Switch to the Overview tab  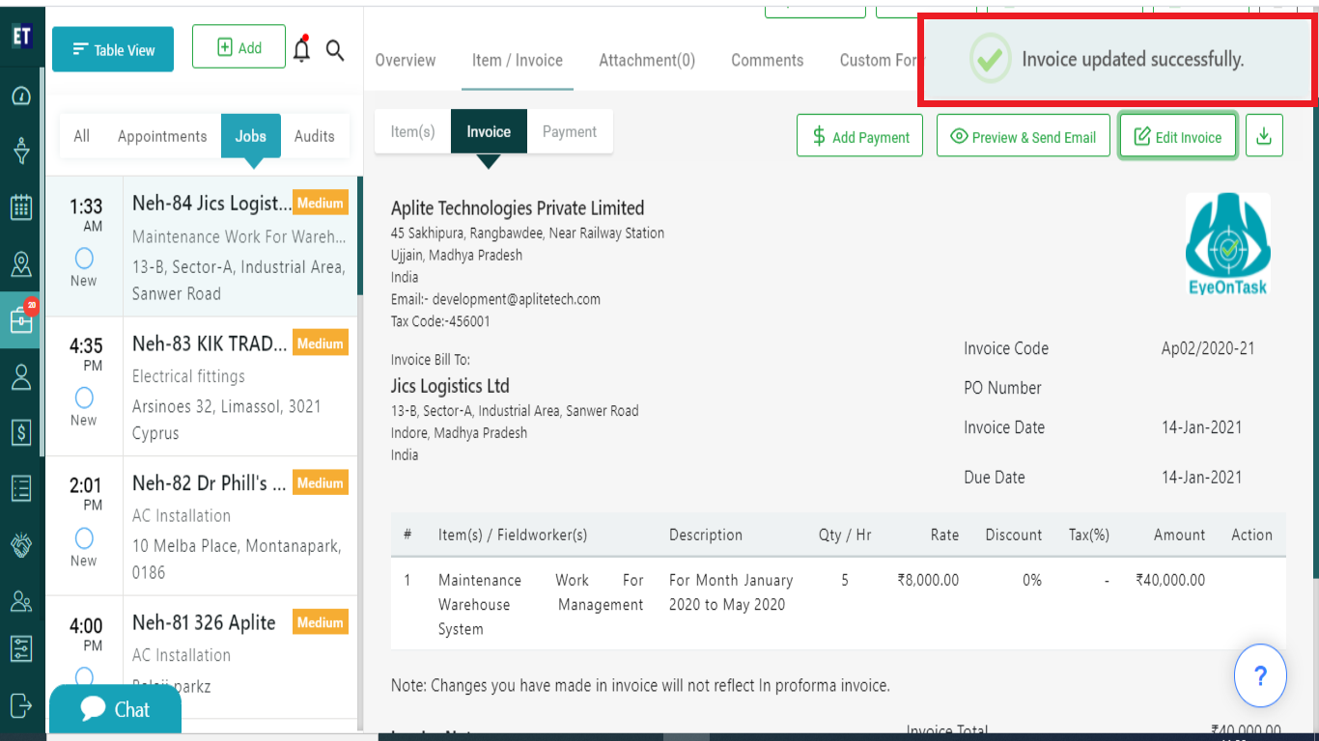tap(406, 60)
